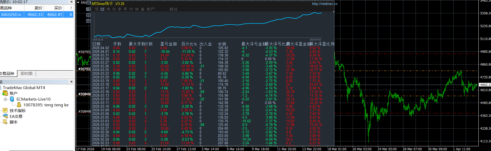Close the navigator panel
This screenshot has width=491, height=151.
71,82
